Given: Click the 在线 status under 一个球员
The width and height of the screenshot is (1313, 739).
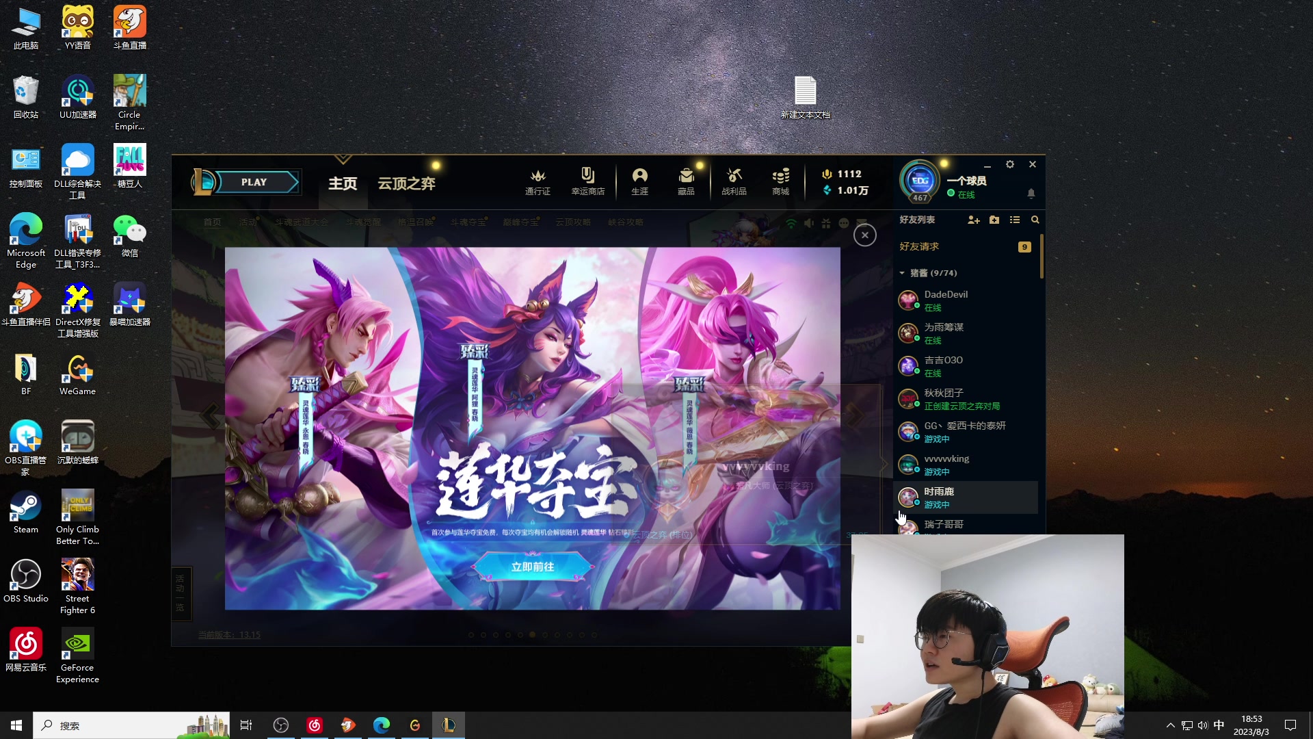Looking at the screenshot, I should 961,194.
